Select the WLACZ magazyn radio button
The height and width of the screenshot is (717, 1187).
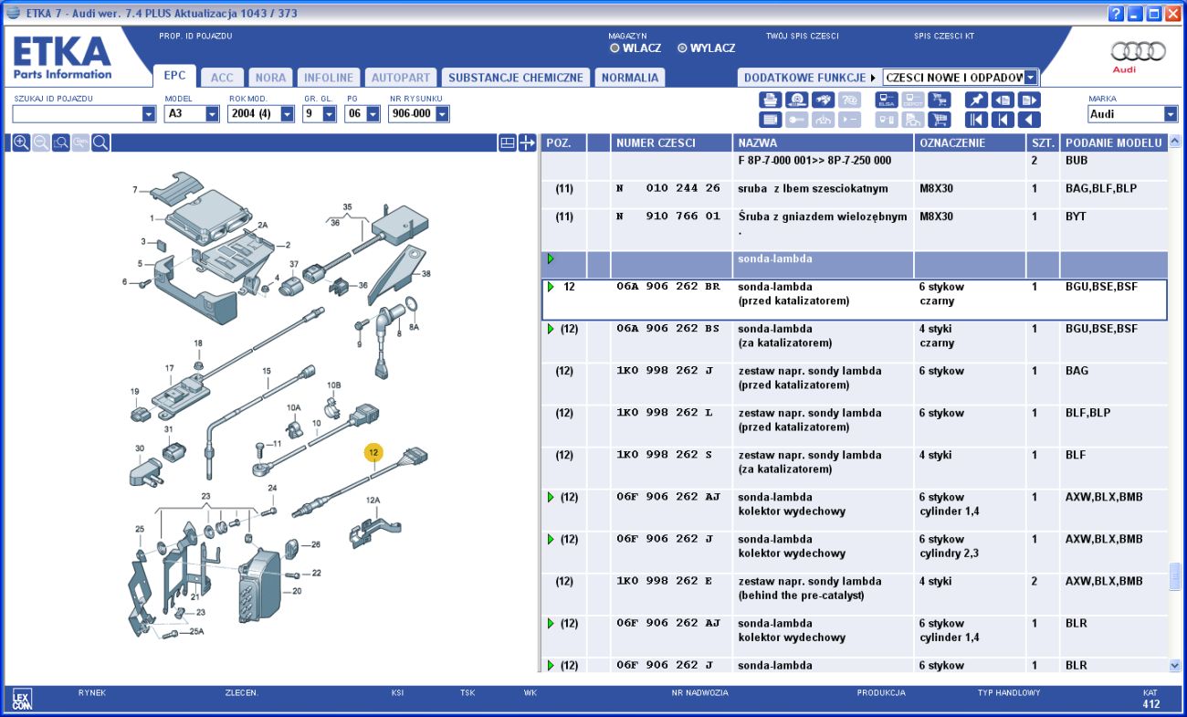pyautogui.click(x=615, y=48)
